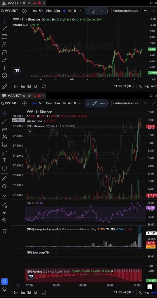Select ruler measure tool in bottom chart

point(5,179)
